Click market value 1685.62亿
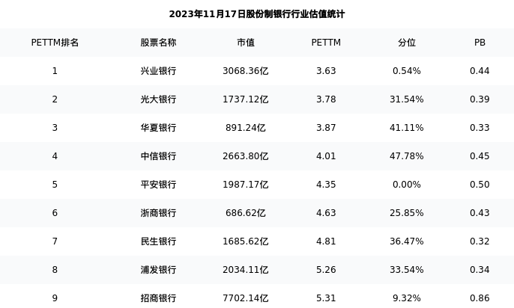The image size is (514, 308). 246,241
